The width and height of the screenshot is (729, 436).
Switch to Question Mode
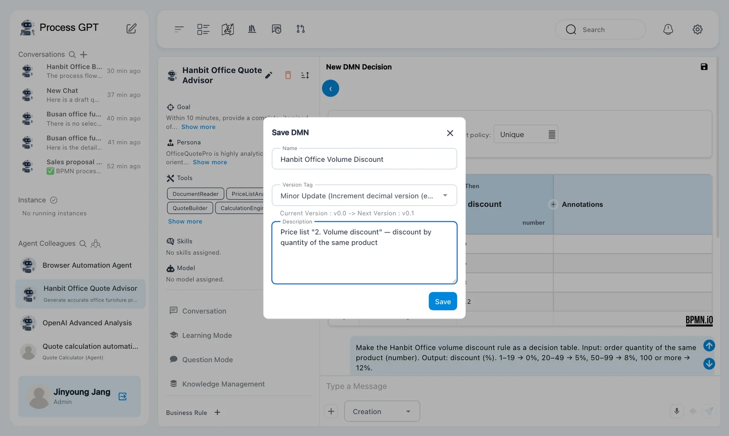coord(207,359)
